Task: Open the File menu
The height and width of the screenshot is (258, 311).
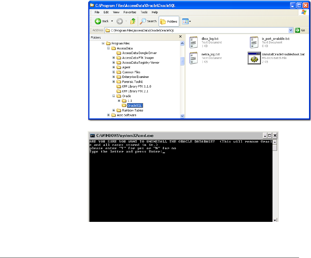Action: [97, 12]
